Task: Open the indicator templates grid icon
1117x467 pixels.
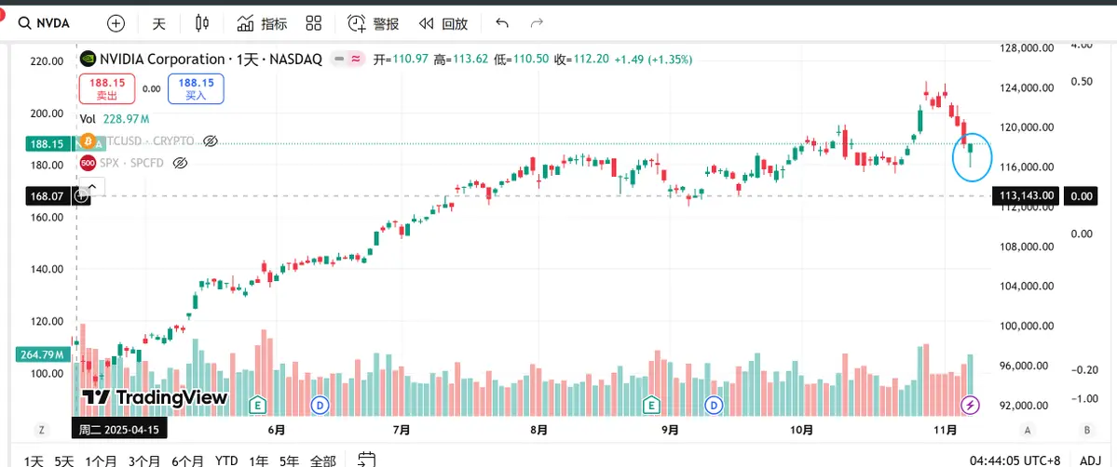Action: [x=313, y=23]
